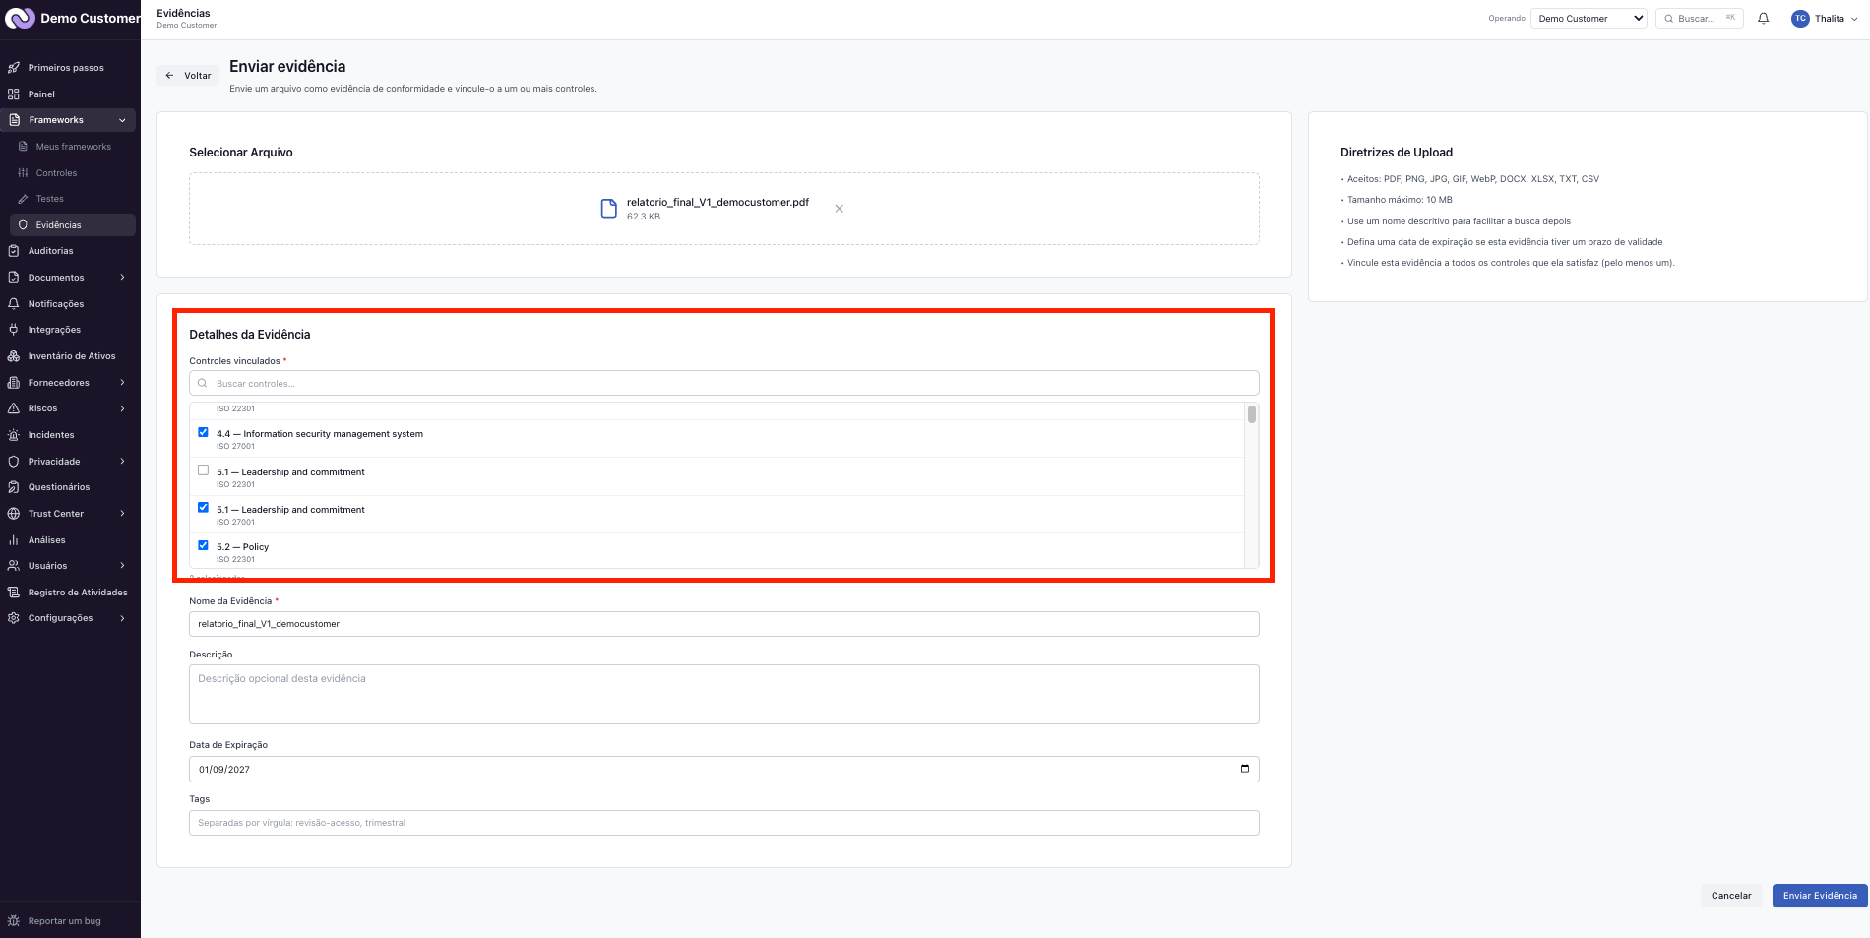The image size is (1870, 938).
Task: Click the Inventário de Ativos icon
Action: (14, 356)
